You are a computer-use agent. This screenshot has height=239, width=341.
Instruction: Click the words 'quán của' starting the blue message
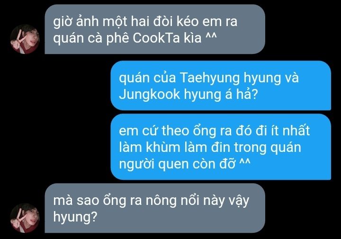[147, 78]
